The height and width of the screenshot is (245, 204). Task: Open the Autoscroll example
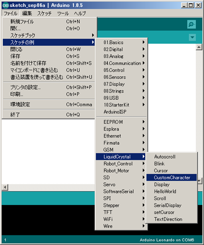click(171, 157)
